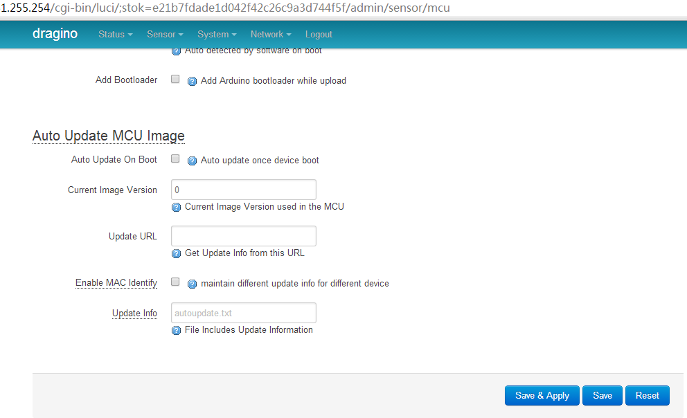The width and height of the screenshot is (687, 418).
Task: Click help icon beside File Includes Update Information
Action: [x=176, y=331]
